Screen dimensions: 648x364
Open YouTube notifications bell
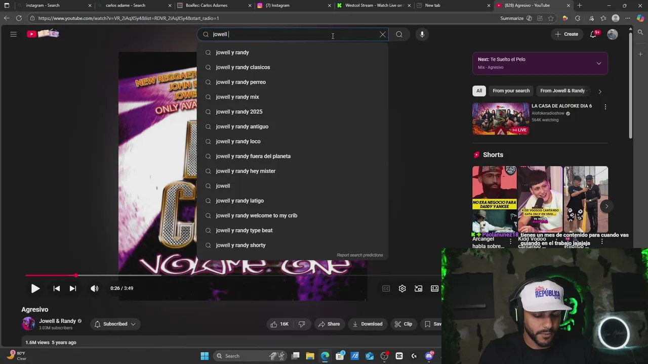point(593,34)
